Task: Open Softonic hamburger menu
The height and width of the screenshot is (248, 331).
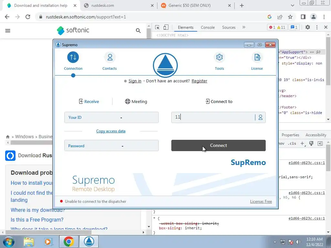Action: pyautogui.click(x=8, y=31)
